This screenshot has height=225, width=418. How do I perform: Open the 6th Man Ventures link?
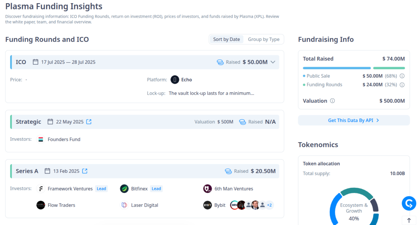[234, 189]
